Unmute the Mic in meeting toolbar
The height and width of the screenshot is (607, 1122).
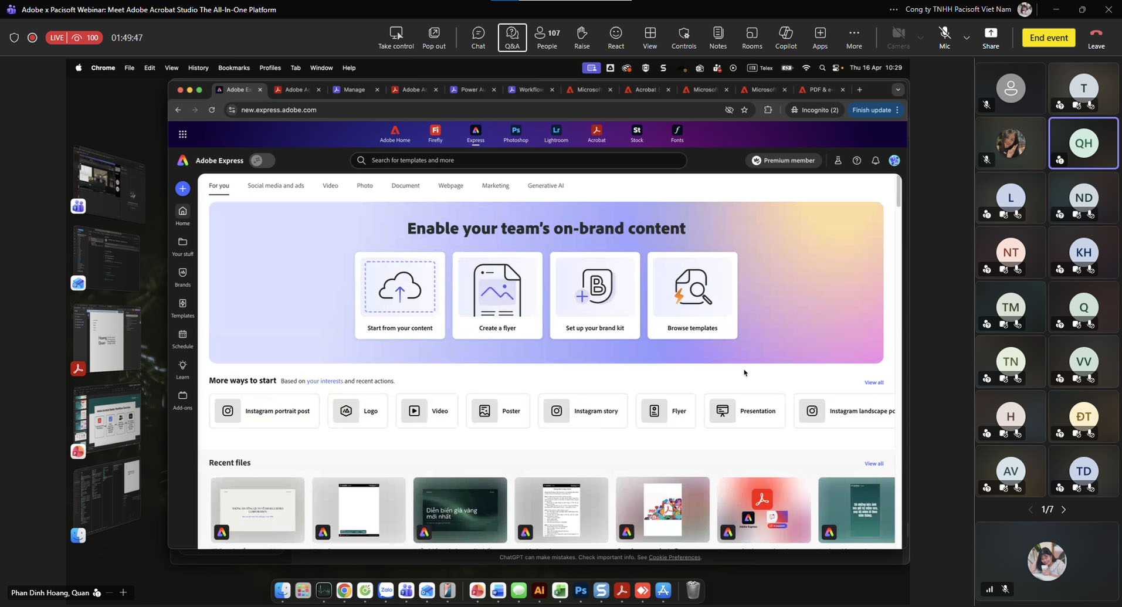tap(944, 38)
